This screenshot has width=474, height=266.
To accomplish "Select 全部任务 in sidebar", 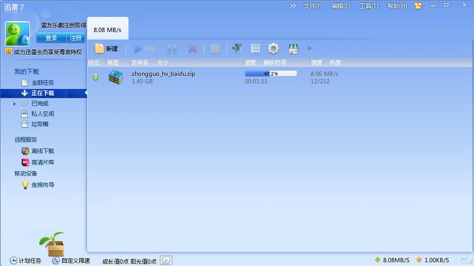I will 43,83.
